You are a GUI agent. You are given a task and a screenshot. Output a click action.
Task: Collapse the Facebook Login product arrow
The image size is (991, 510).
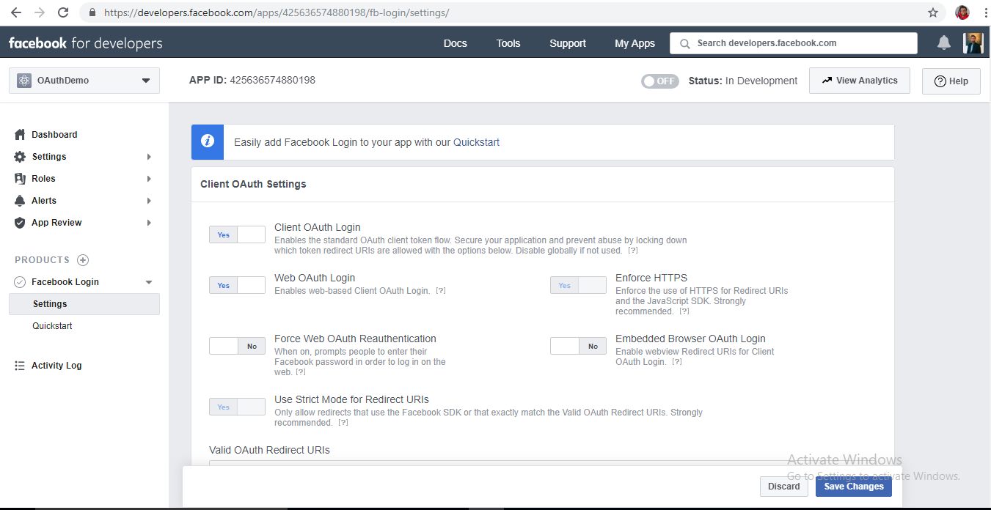coord(149,282)
